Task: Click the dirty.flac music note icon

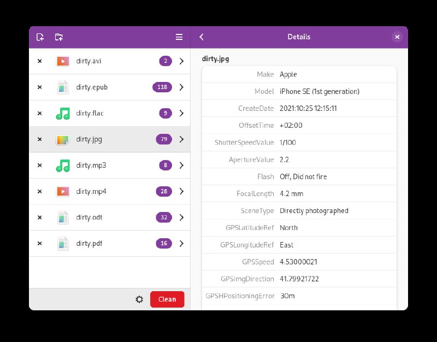Action: (62, 113)
